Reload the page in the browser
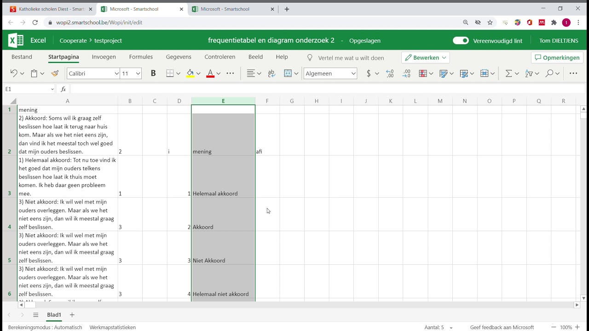 (x=35, y=22)
